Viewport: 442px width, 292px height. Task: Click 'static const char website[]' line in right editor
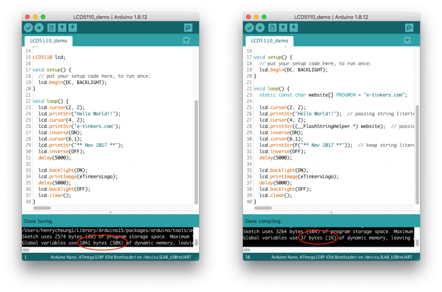click(x=333, y=95)
